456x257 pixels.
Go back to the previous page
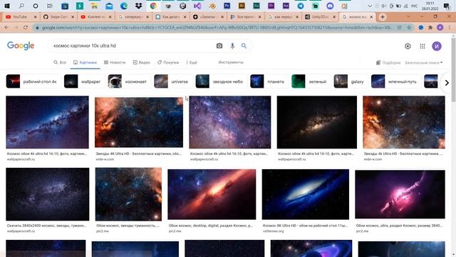pyautogui.click(x=6, y=27)
